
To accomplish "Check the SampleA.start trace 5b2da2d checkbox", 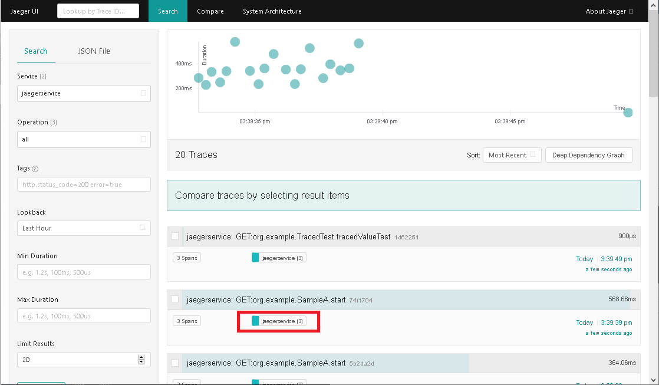I will (174, 363).
